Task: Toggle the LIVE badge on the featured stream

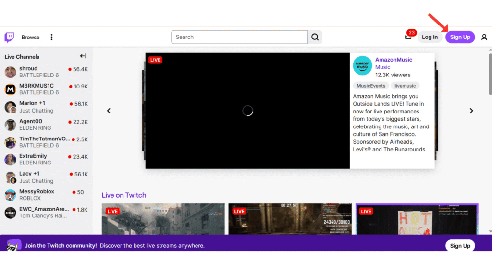Action: click(155, 59)
